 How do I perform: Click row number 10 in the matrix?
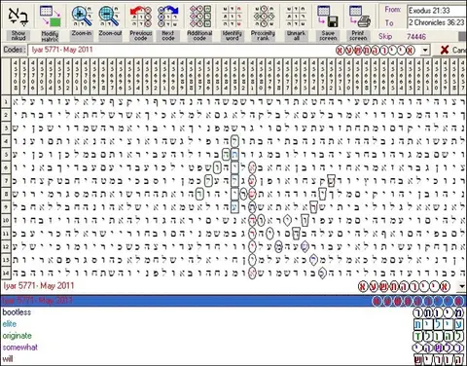pyautogui.click(x=6, y=220)
